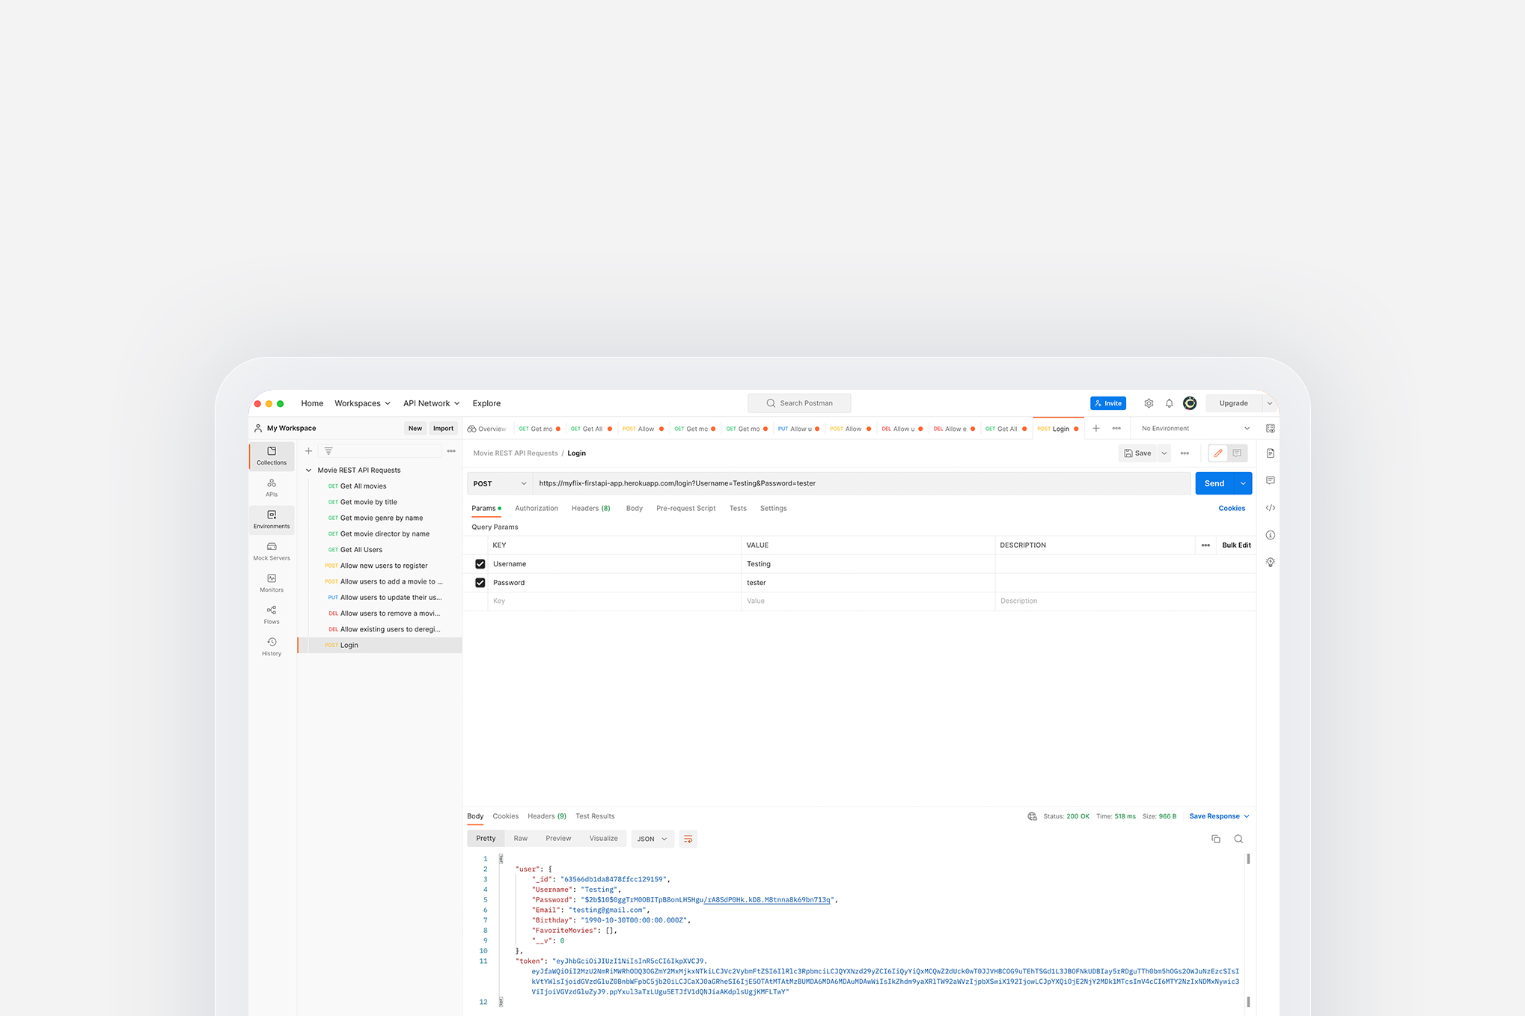1525x1016 pixels.
Task: Switch to comment mode icon
Action: [1237, 453]
